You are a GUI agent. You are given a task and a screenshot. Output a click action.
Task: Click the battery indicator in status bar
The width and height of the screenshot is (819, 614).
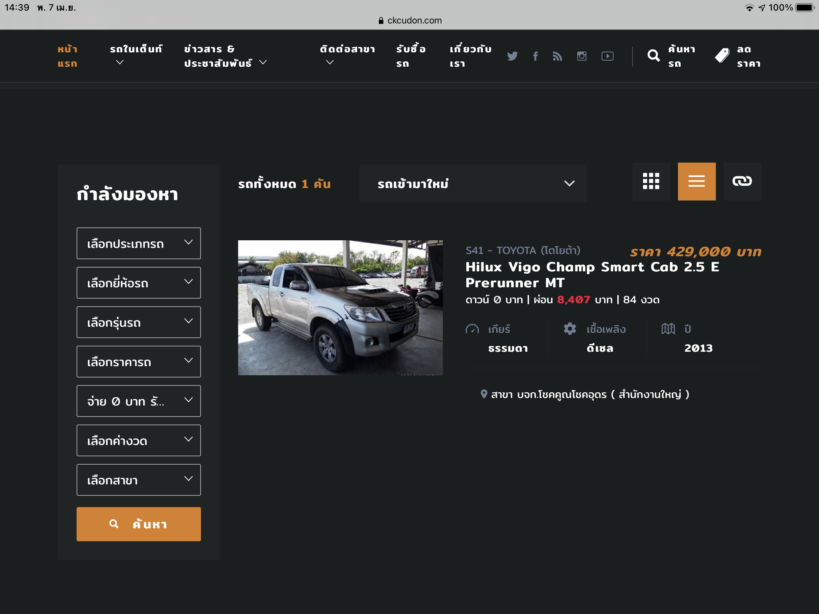[x=805, y=8]
